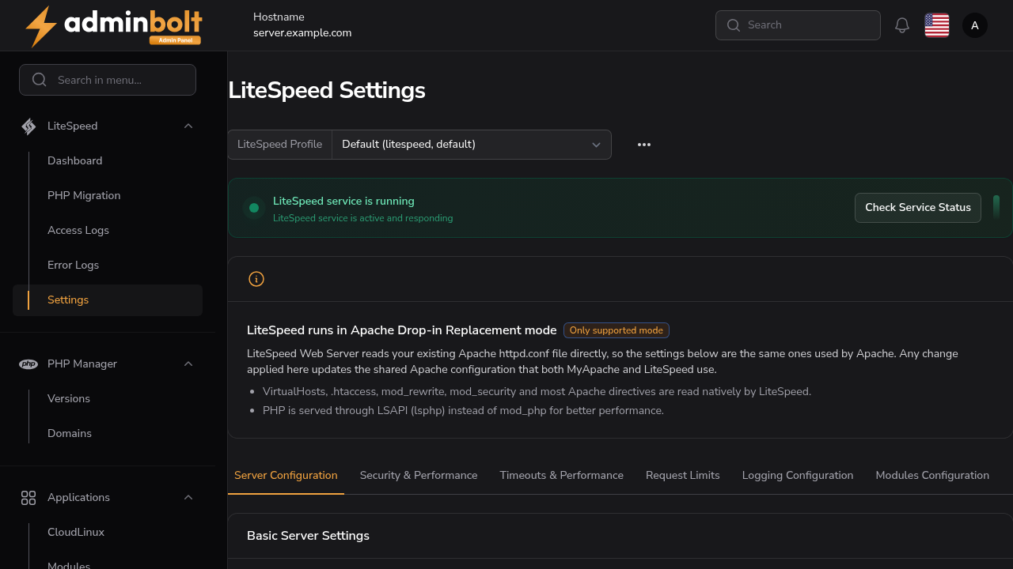The image size is (1013, 569).
Task: Switch to the Logging Configuration tab
Action: coord(798,476)
